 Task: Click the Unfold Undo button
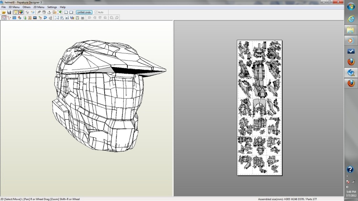(84, 12)
